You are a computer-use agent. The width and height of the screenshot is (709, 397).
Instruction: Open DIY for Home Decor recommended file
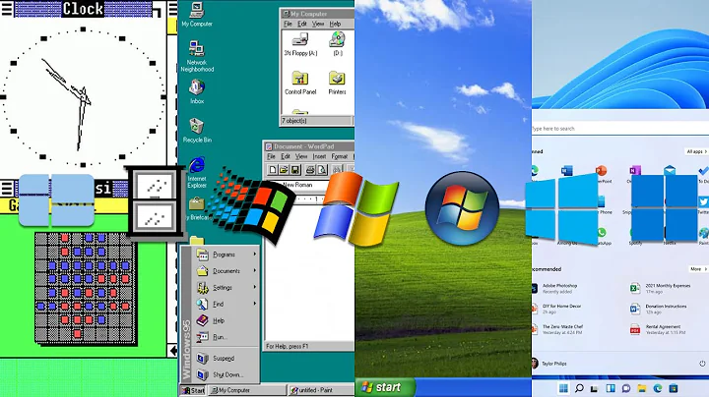tap(557, 309)
